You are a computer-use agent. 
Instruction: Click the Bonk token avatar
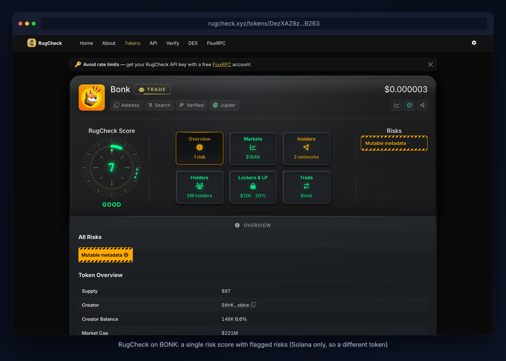[x=92, y=97]
